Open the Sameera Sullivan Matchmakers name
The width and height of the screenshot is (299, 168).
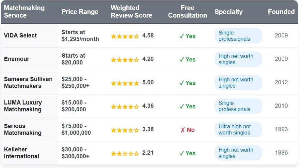click(x=23, y=83)
